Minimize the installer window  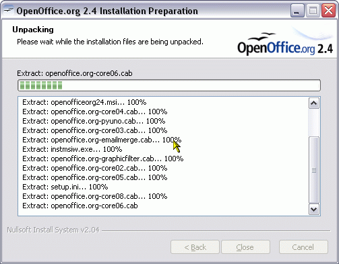[297, 11]
